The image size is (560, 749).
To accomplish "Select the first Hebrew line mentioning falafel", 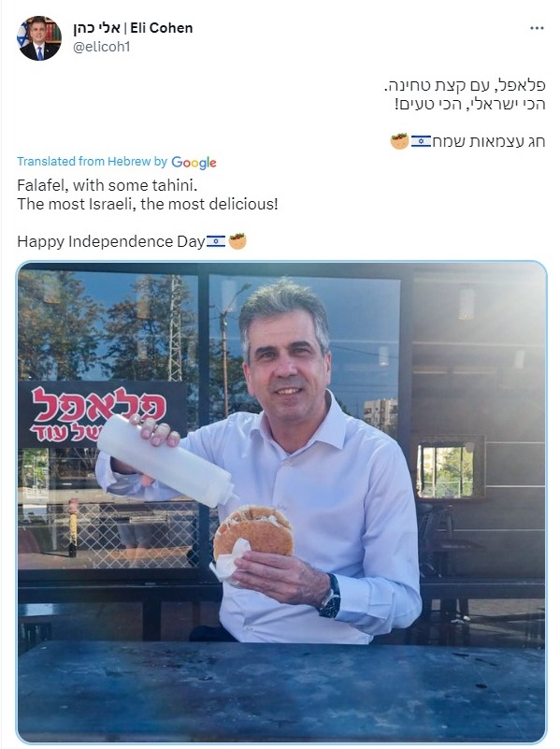I will (x=465, y=85).
